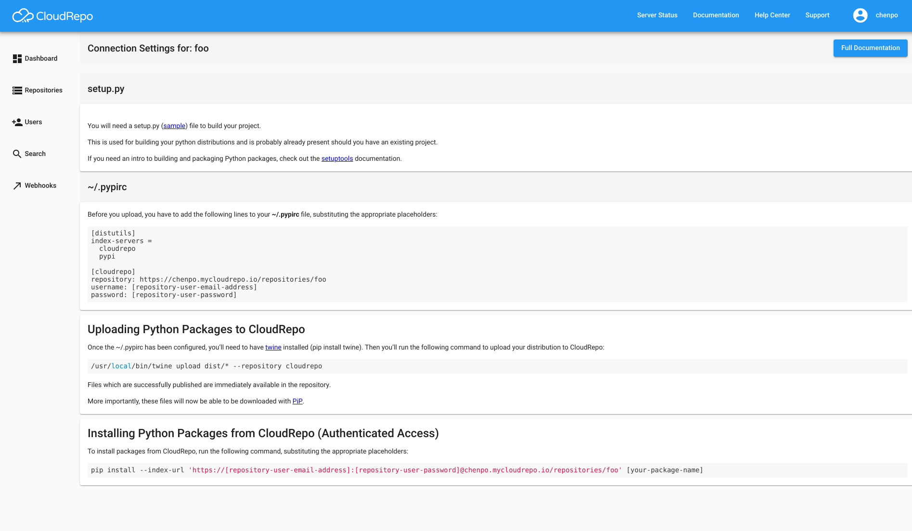Click the Dashboard grid icon in sidebar
912x531 pixels.
click(x=17, y=59)
